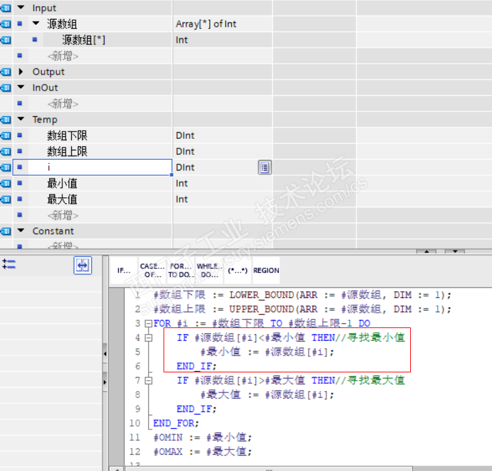
Task: Click the DInt type of 数组上限
Action: click(x=185, y=152)
